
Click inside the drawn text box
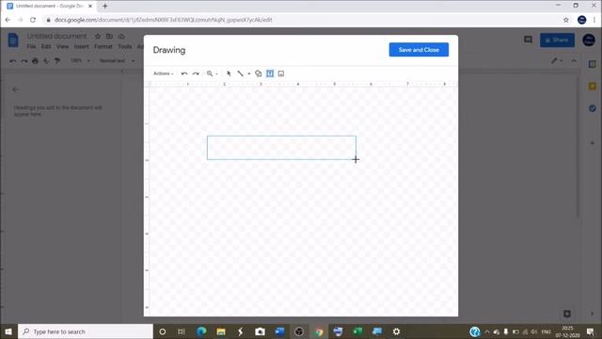[281, 148]
